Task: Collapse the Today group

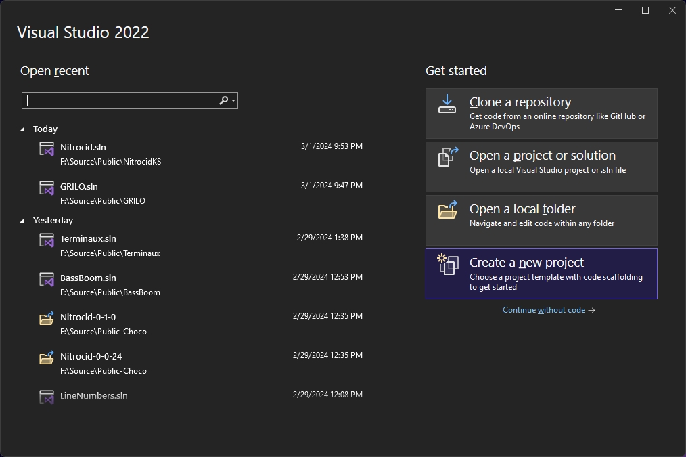Action: (22, 129)
